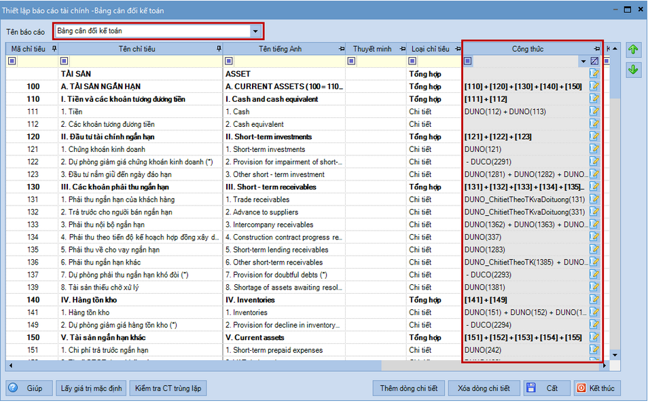
Task: Pin the Loại chỉ tiêu column
Action: (458, 49)
